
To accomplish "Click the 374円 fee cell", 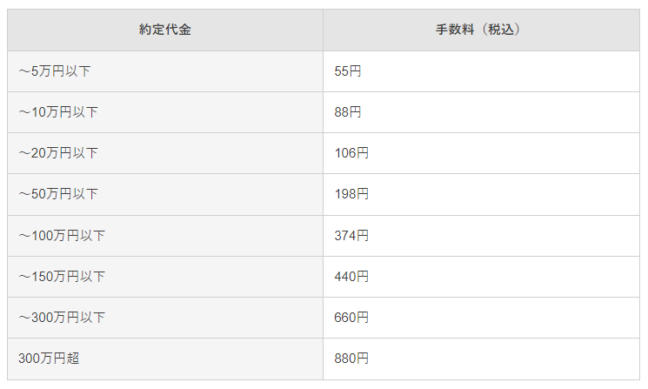I will [351, 235].
